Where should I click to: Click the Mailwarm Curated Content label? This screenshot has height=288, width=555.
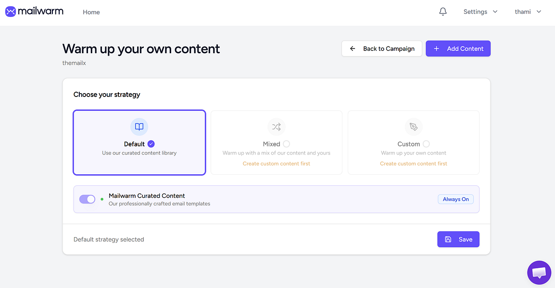coord(147,196)
